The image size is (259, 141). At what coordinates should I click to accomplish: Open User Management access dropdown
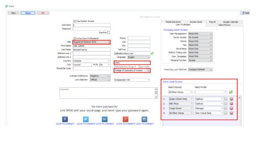point(201,34)
